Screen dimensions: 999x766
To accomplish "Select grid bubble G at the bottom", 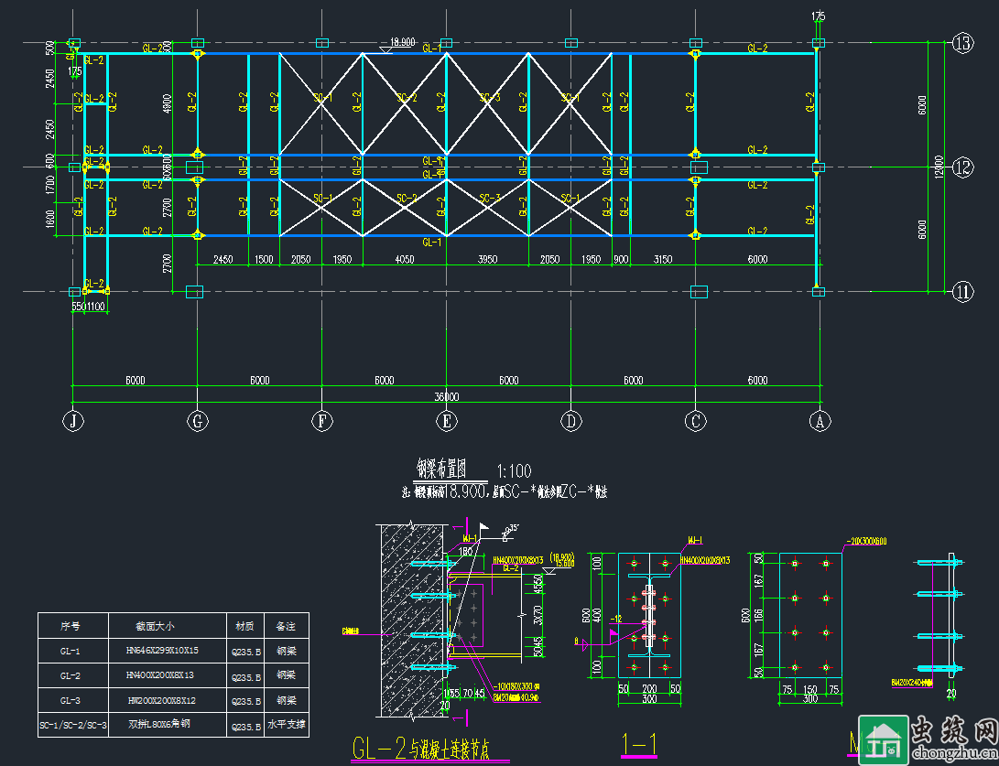I will click(x=198, y=421).
